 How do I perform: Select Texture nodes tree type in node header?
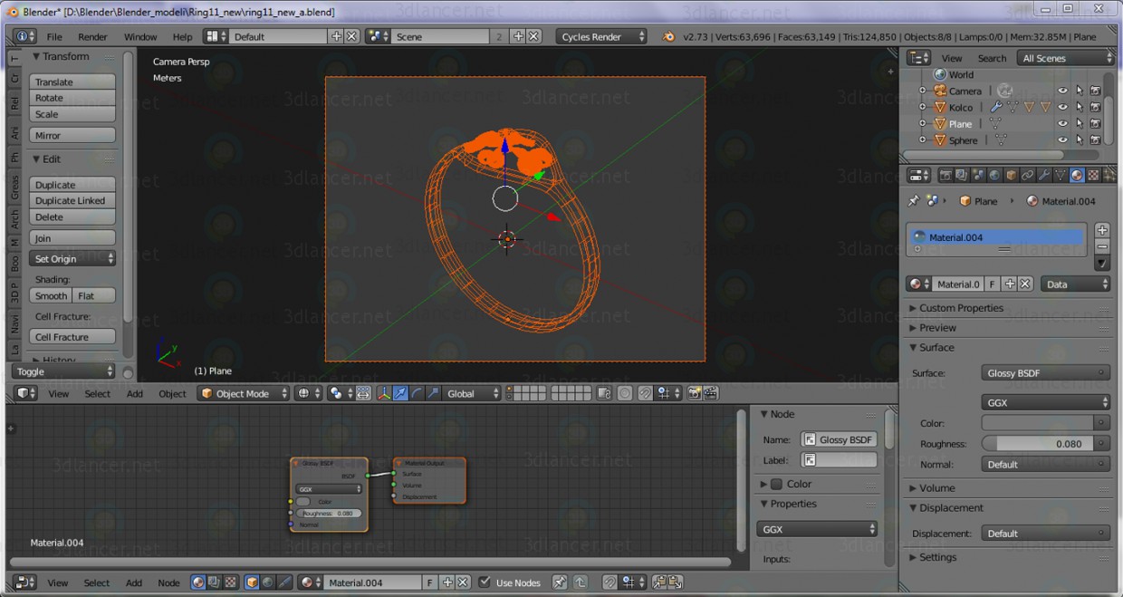pyautogui.click(x=230, y=583)
